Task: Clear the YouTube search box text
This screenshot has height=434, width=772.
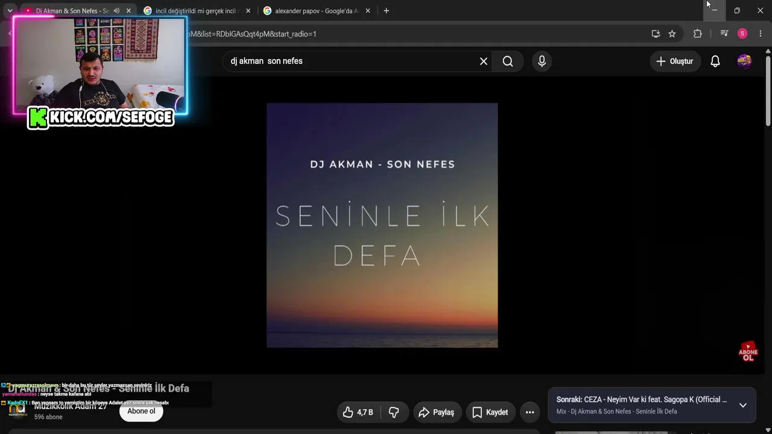Action: tap(483, 61)
